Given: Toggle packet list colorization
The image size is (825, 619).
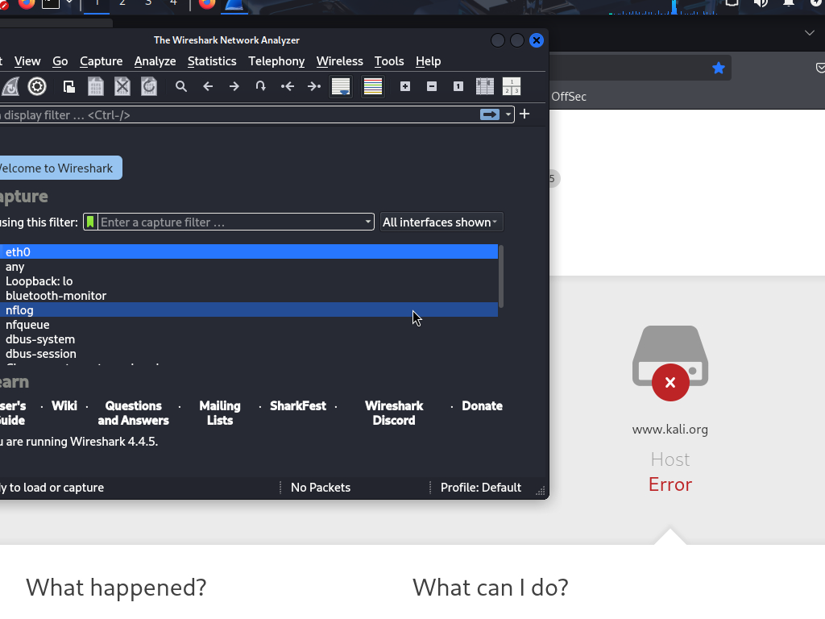Looking at the screenshot, I should [373, 86].
